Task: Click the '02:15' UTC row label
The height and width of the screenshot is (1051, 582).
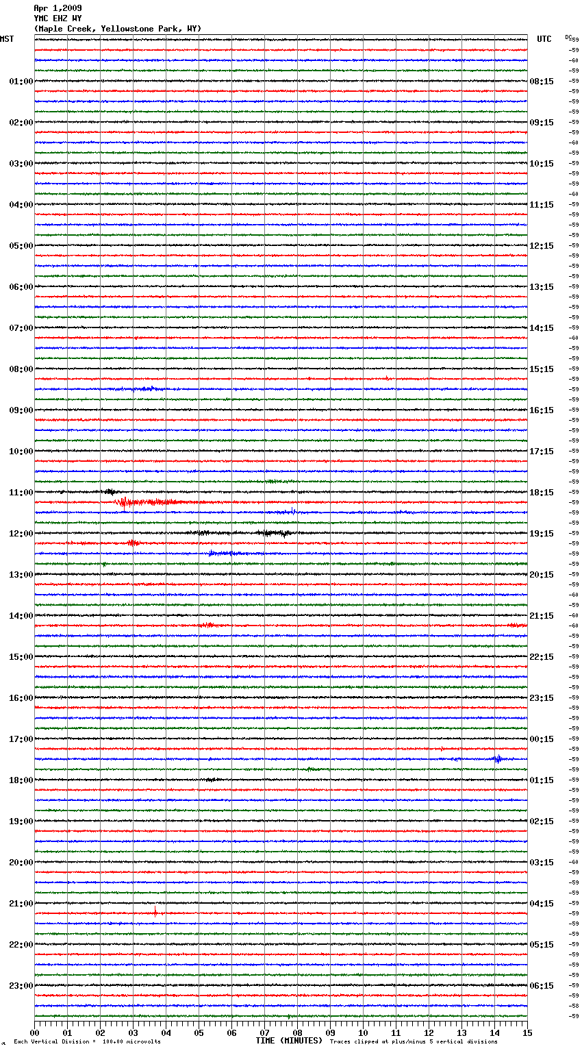Action: pos(542,821)
